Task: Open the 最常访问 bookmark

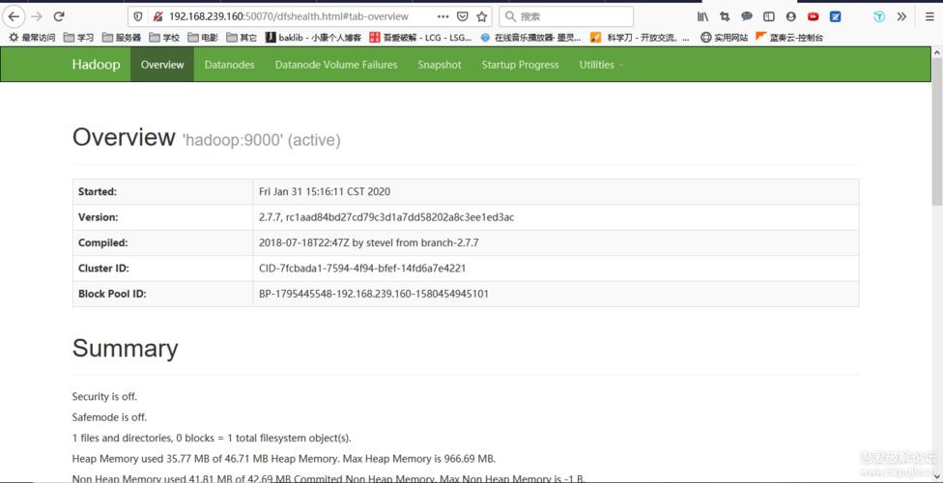Action: click(x=32, y=38)
